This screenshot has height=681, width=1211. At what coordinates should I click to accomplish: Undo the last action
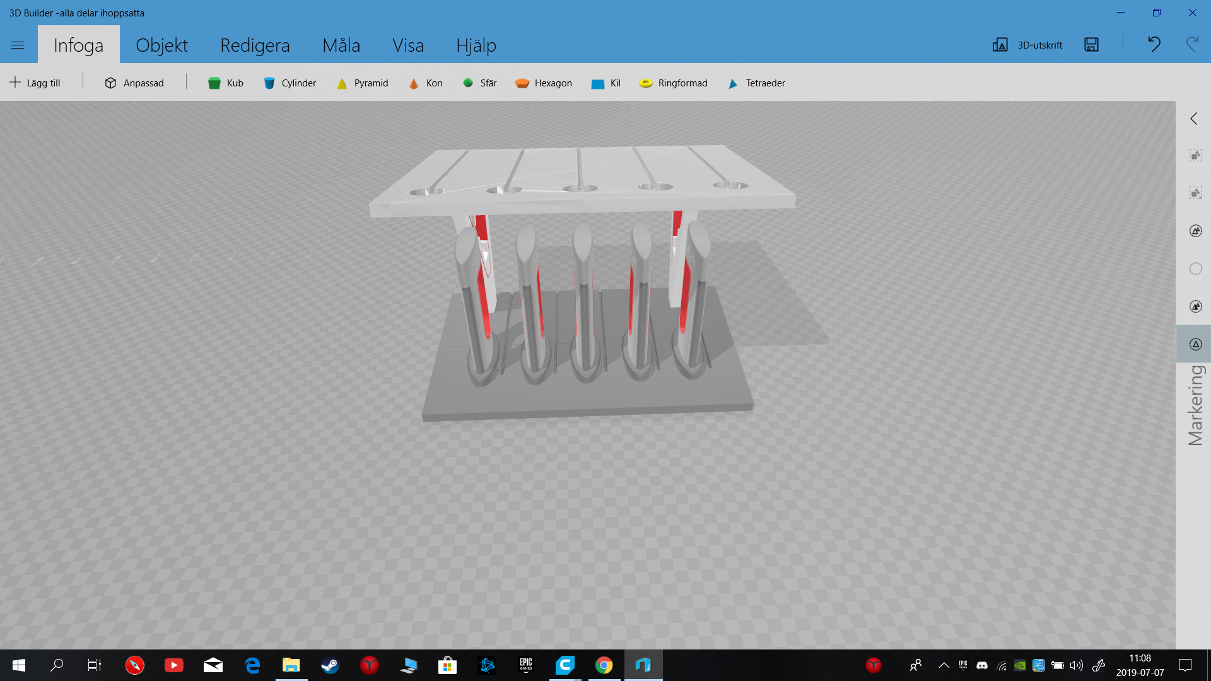pos(1154,44)
